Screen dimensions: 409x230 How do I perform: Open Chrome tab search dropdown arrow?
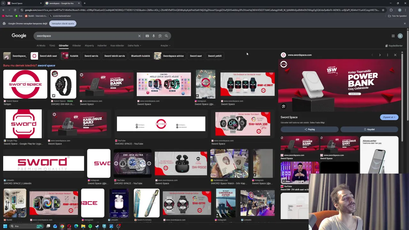pos(3,3)
